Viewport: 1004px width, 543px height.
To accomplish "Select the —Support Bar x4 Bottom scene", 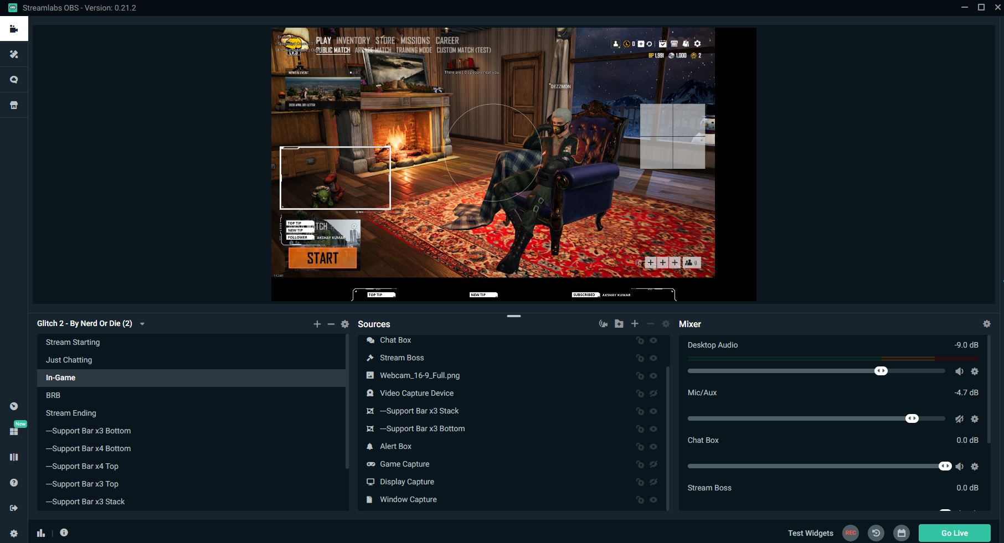I will coord(191,448).
